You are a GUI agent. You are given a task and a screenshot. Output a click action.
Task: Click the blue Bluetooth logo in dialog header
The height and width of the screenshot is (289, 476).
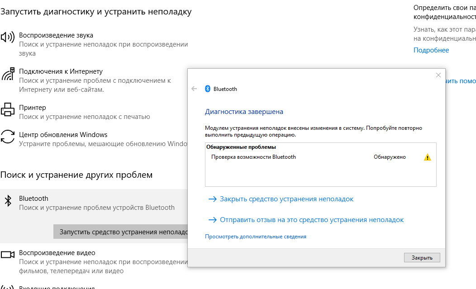coord(208,89)
